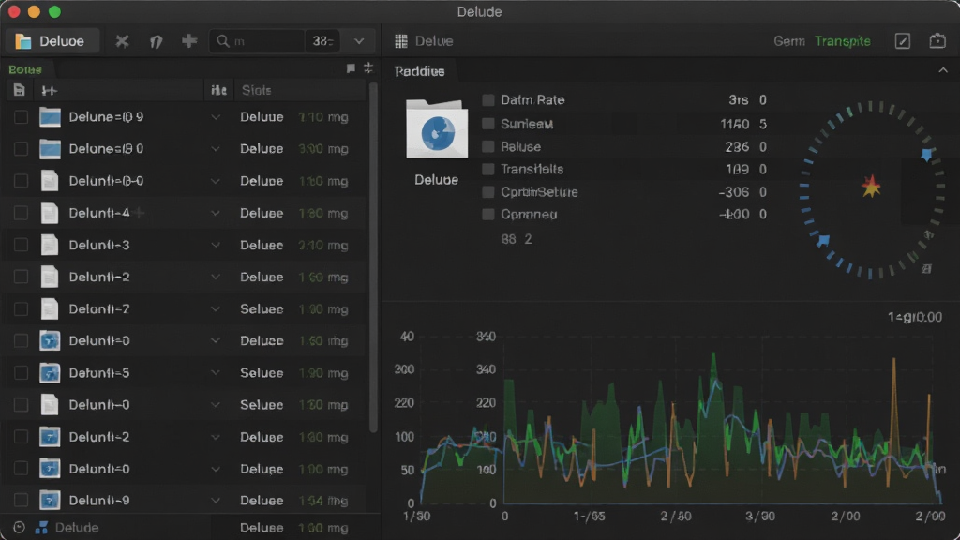Click the large Delube folder thumbnail
Viewport: 960px width, 540px height.
(437, 129)
